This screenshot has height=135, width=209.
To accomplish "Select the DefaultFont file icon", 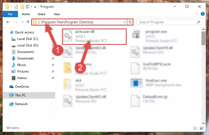I will click(135, 101).
